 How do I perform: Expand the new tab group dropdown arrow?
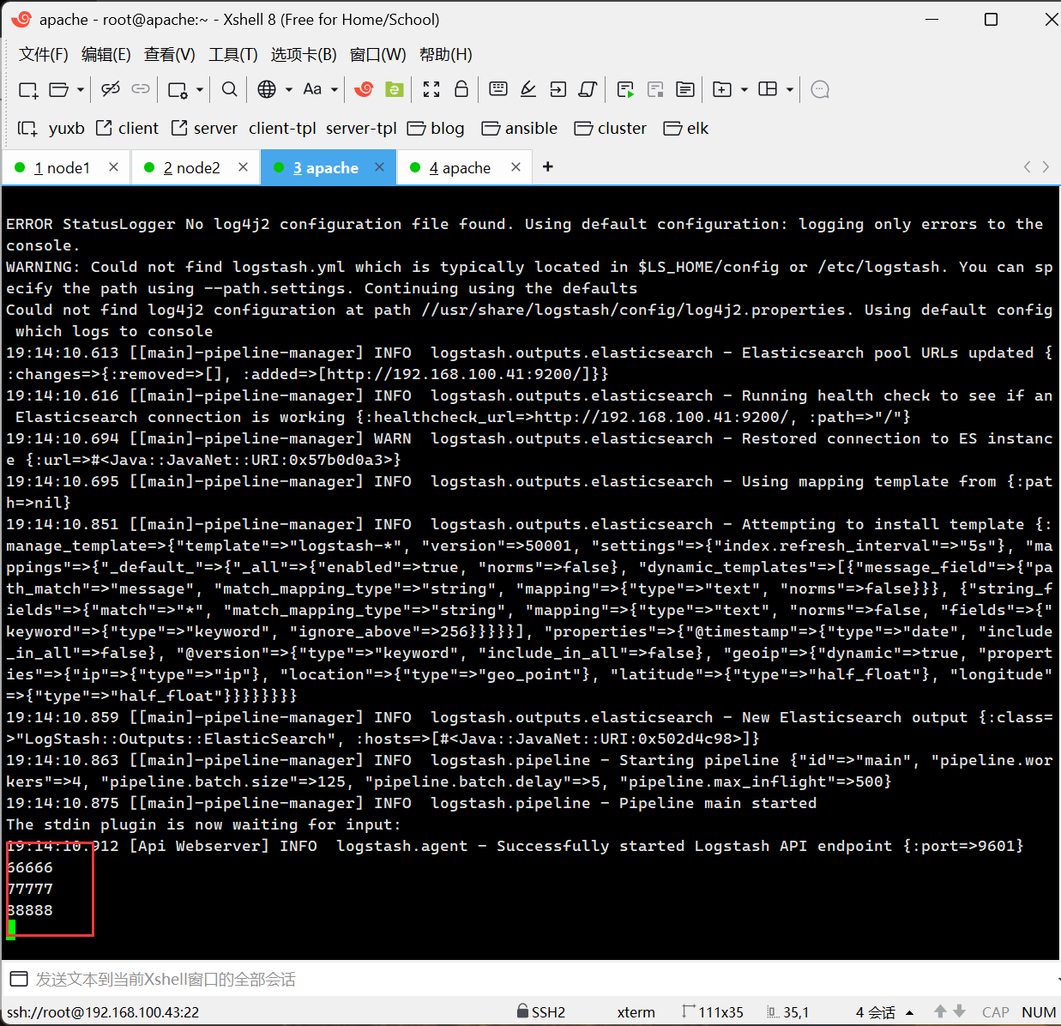click(x=744, y=89)
